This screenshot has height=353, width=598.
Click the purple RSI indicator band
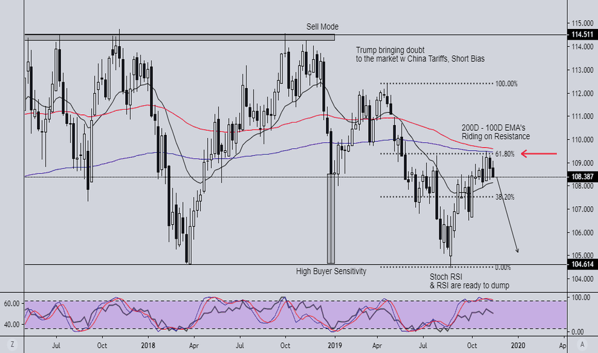[295, 314]
